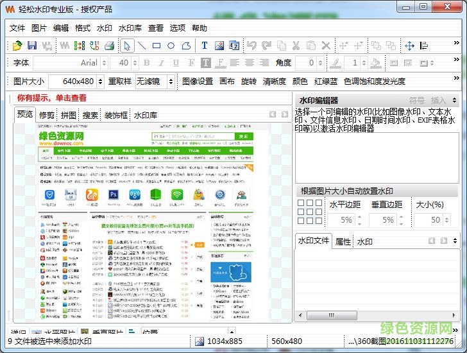Click the 红绿蓝 RGB adjustment button
The width and height of the screenshot is (467, 353).
[x=325, y=82]
